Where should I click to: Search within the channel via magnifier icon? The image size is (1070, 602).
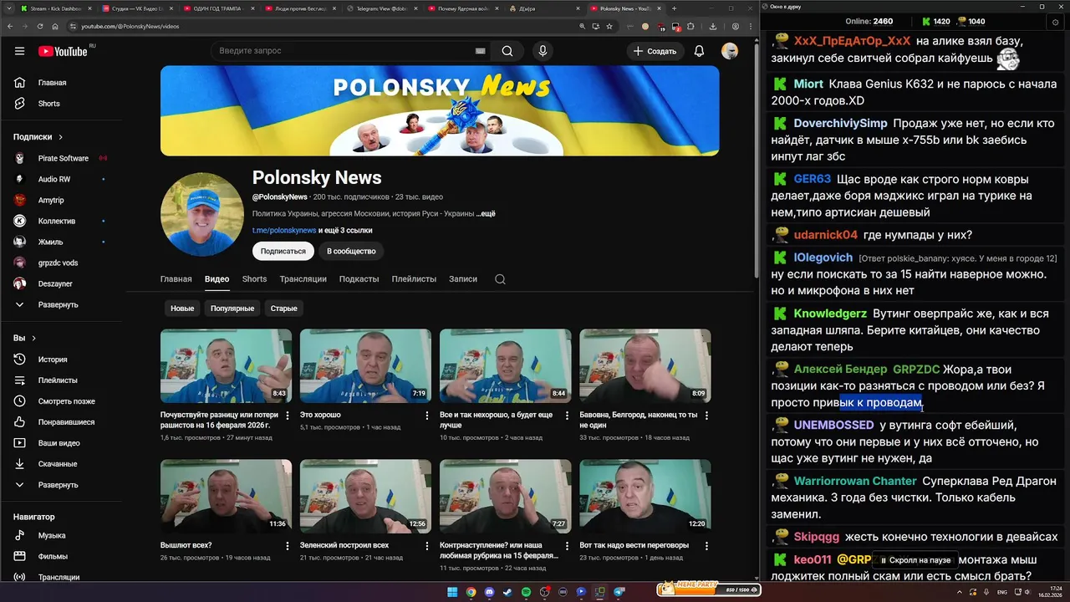point(500,279)
